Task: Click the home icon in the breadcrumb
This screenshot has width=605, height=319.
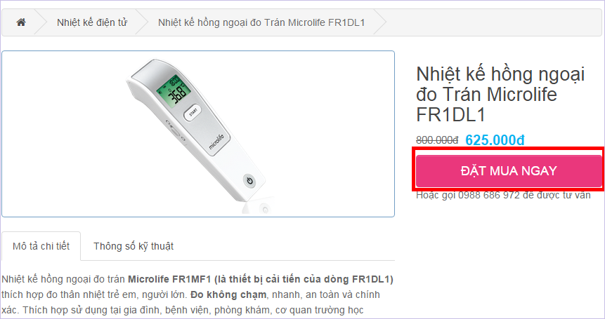Action: click(x=21, y=22)
